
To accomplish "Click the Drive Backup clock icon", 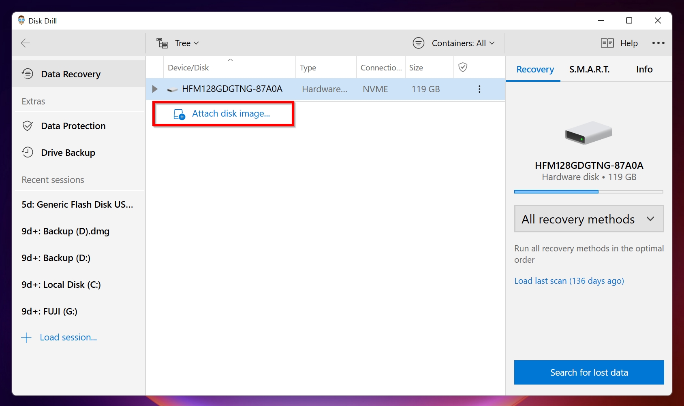I will pyautogui.click(x=28, y=152).
